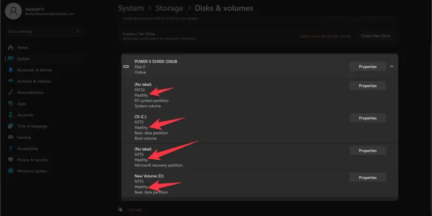Open Learn more about Dev Drives link

325,36
